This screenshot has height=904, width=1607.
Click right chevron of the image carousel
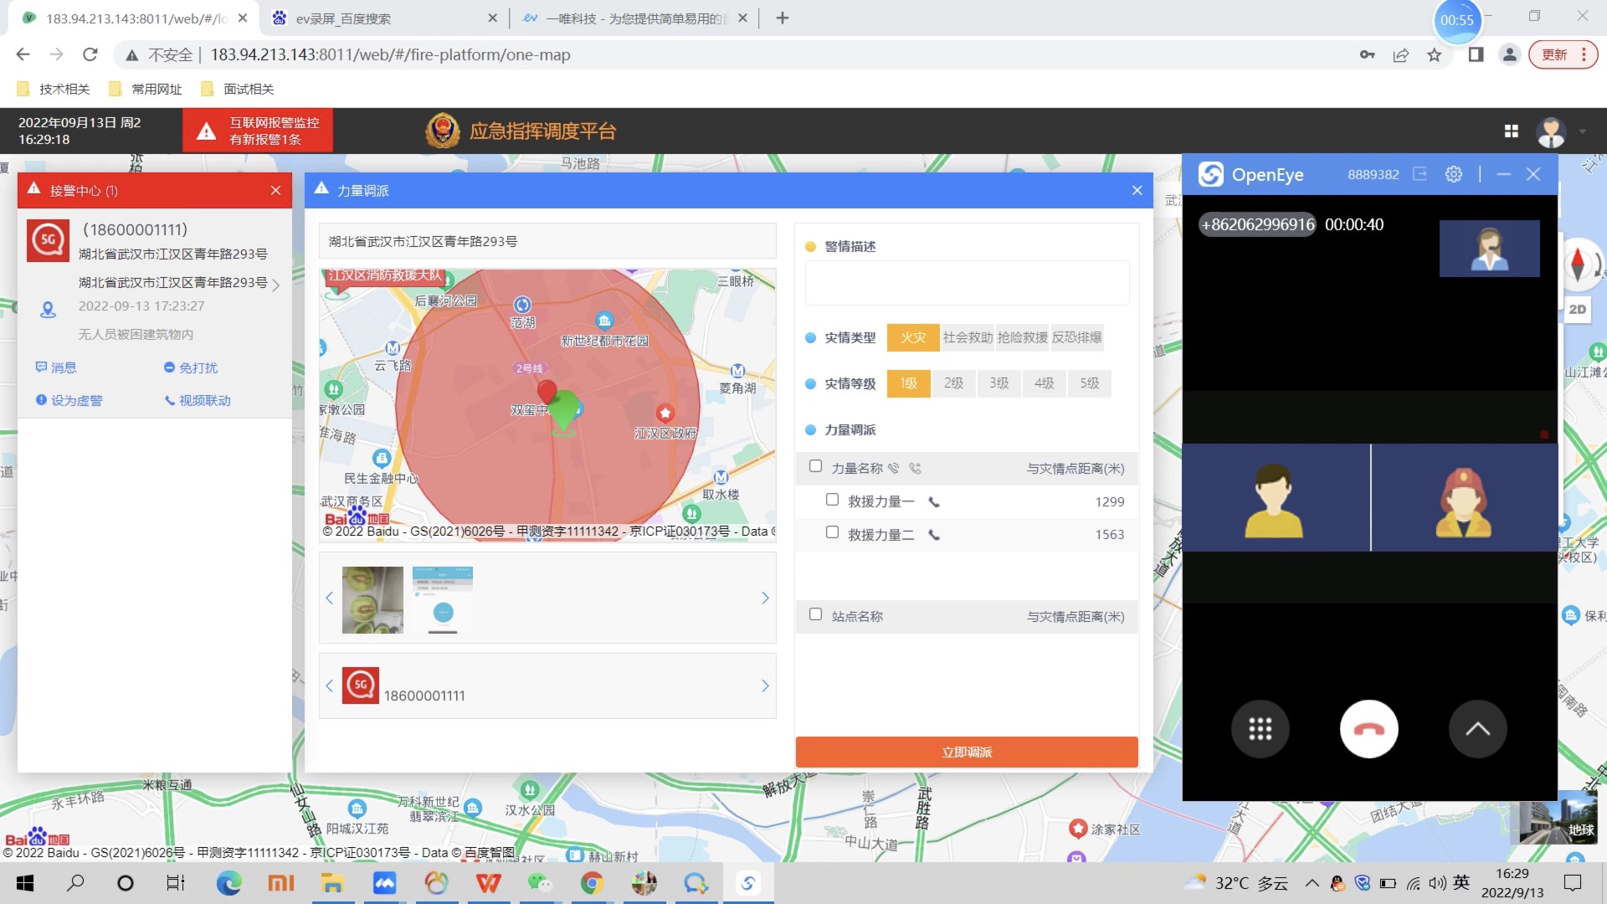(x=764, y=598)
